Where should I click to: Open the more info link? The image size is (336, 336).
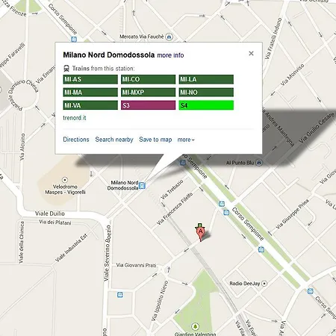(170, 55)
